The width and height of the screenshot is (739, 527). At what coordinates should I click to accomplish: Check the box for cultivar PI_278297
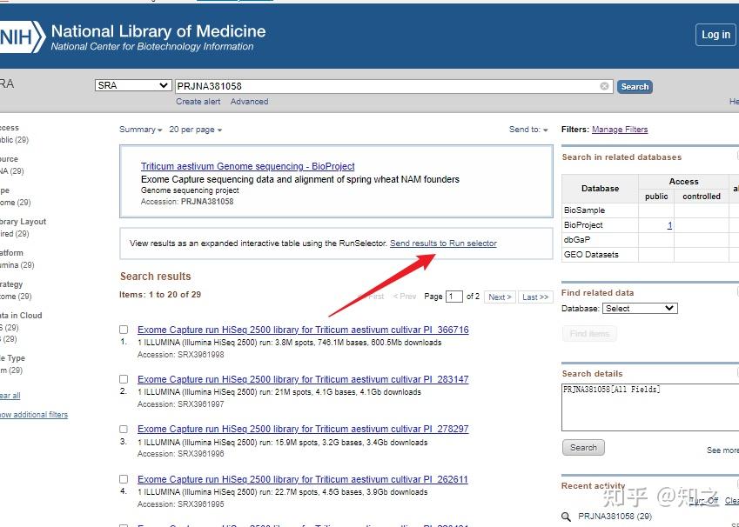(x=124, y=429)
